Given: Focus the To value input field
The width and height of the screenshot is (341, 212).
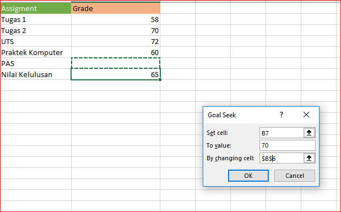Looking at the screenshot, I should pos(287,145).
